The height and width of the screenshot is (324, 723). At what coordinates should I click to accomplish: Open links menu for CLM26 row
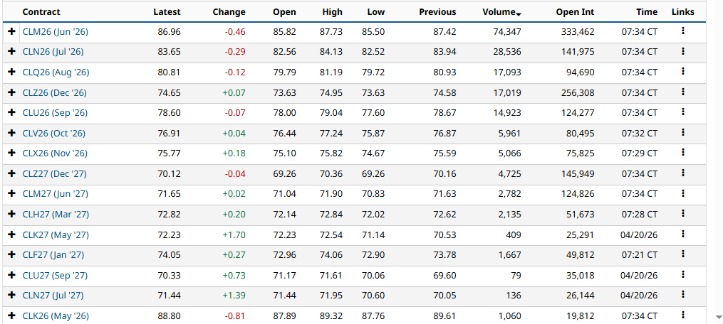tap(683, 31)
